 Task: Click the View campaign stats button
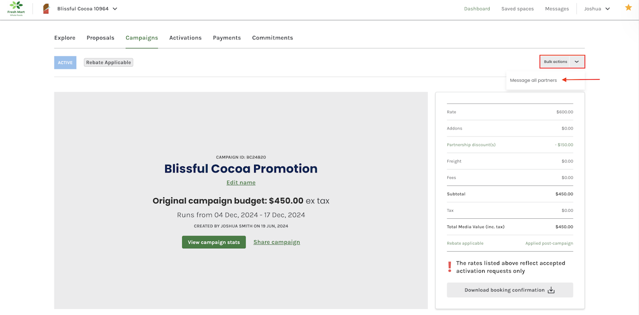(214, 242)
